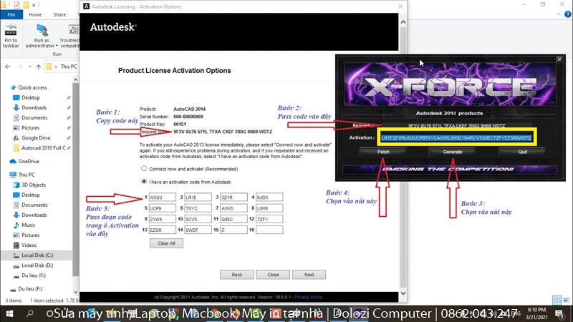
Task: Click activation field 15 containing Z
Action: (233, 230)
